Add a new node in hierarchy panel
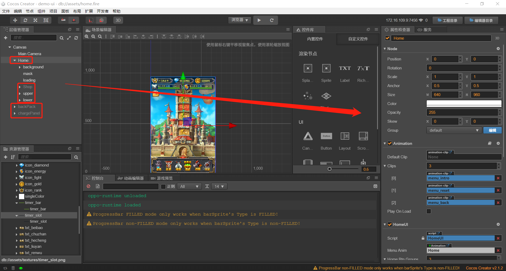 pyautogui.click(x=6, y=38)
